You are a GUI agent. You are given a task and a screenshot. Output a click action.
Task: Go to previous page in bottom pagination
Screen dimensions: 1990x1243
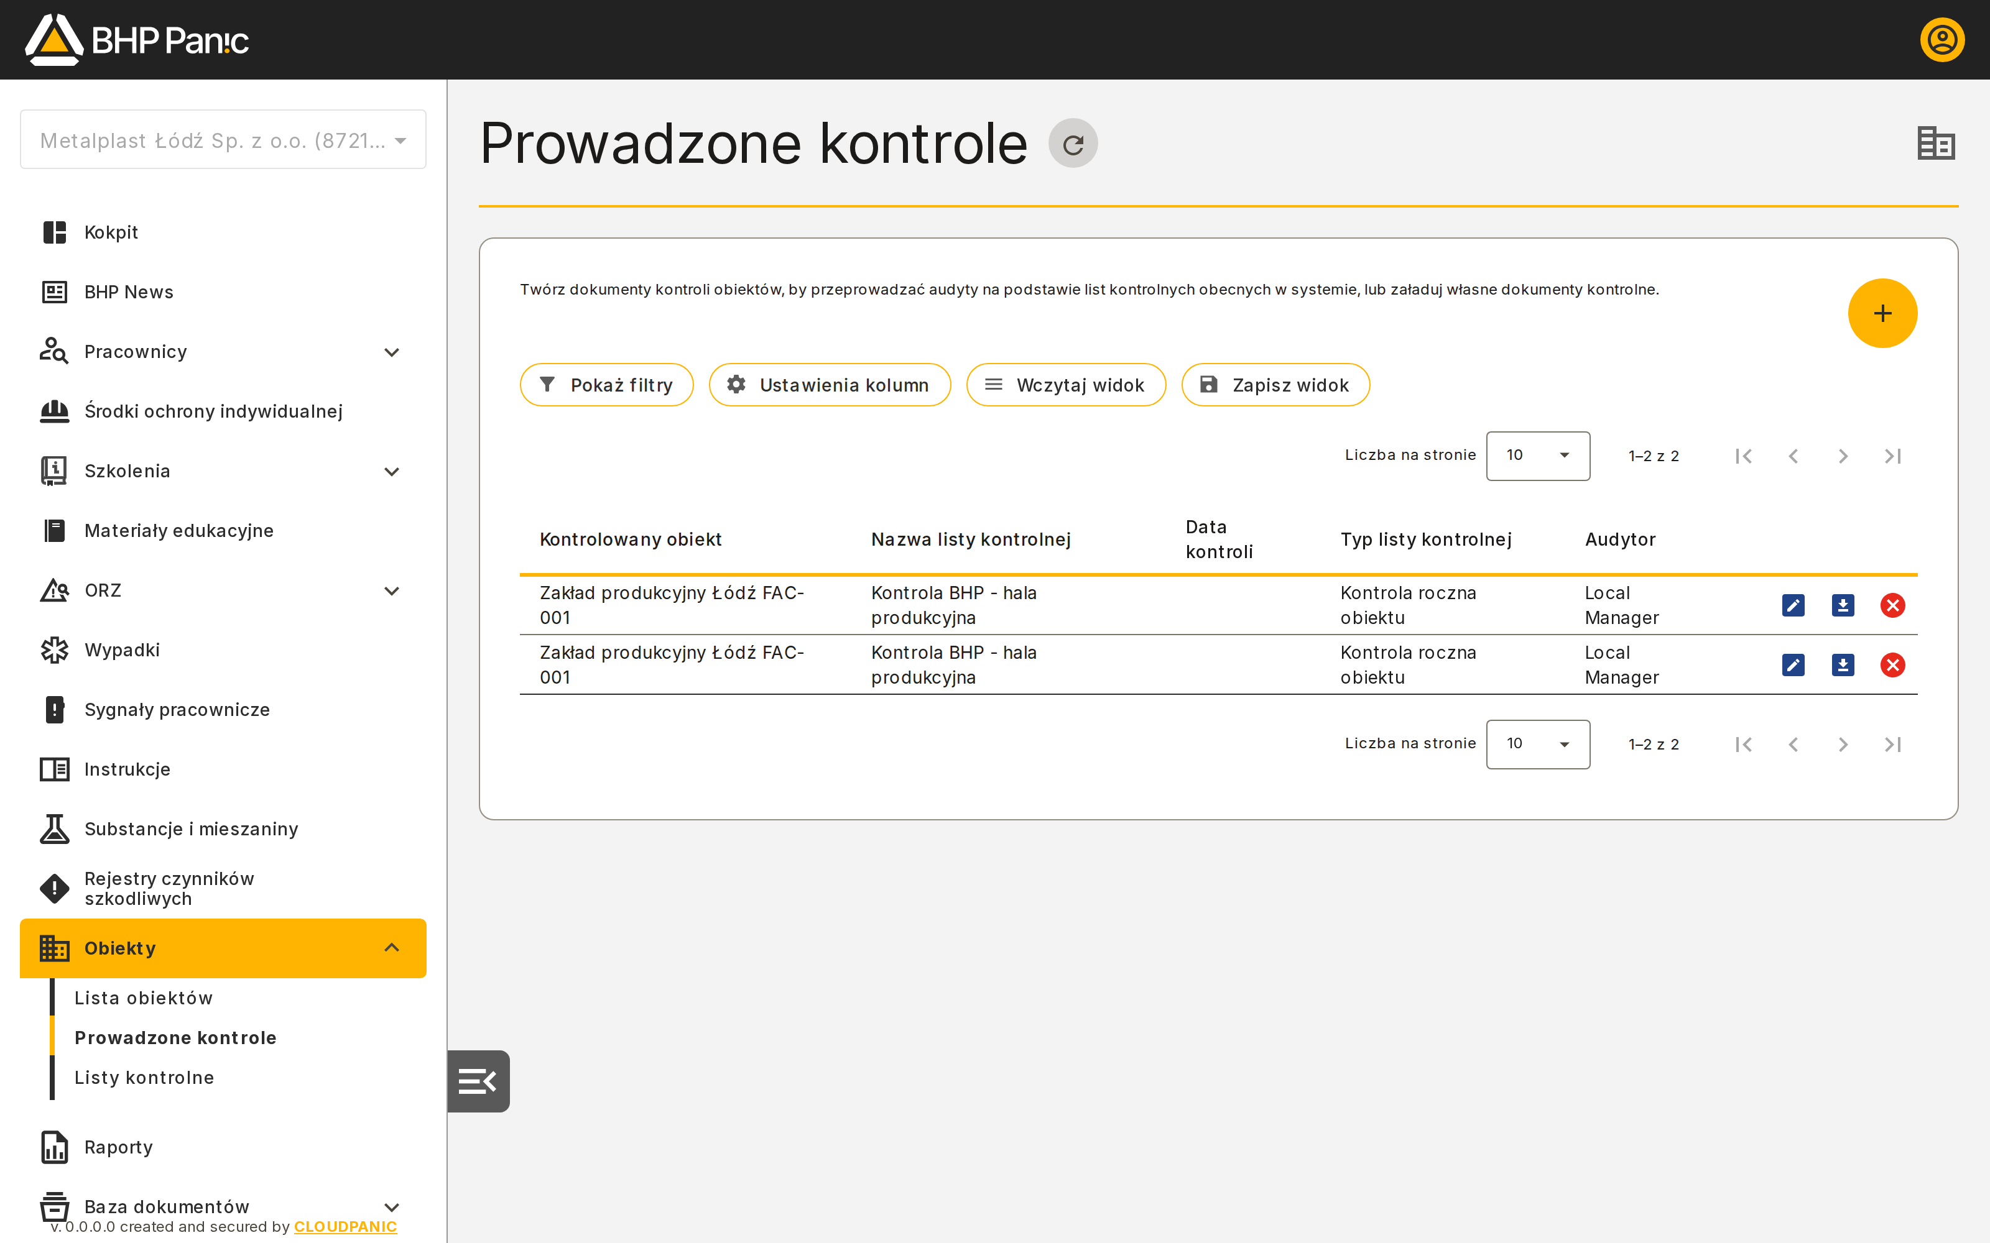[1793, 744]
